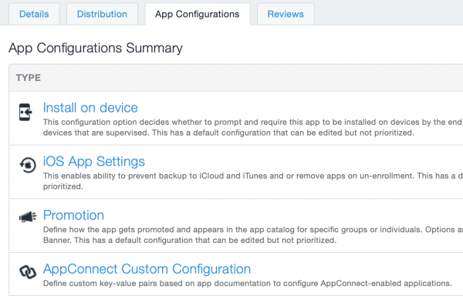Click the key-value pairs description text
This screenshot has width=463, height=296.
(248, 284)
